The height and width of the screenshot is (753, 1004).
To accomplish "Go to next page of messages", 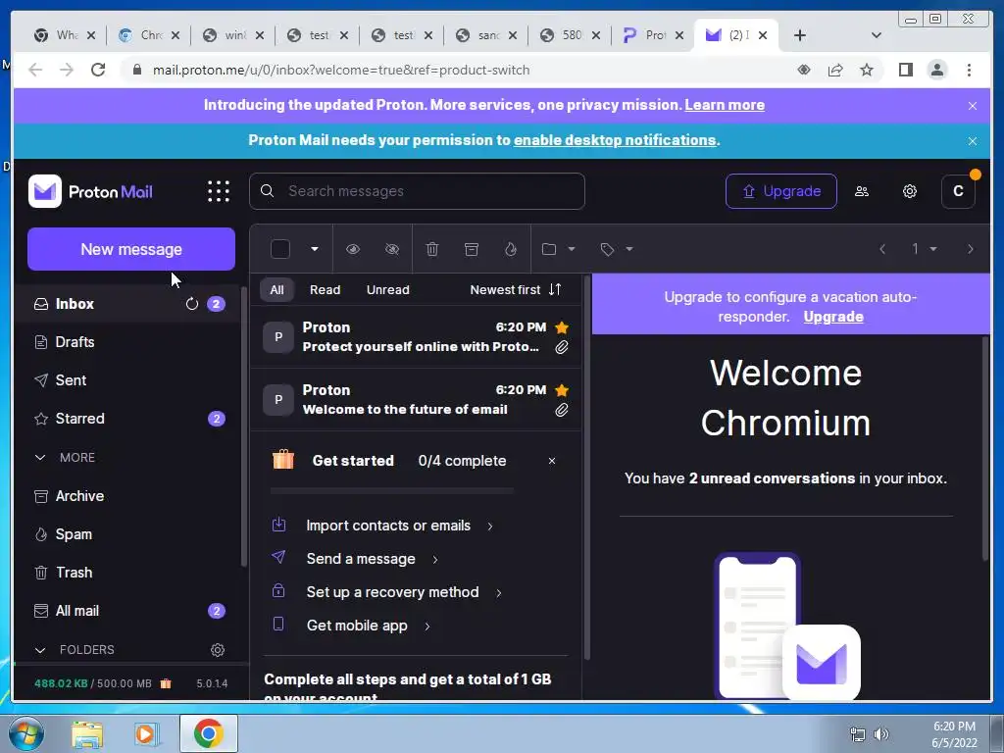I will (970, 249).
